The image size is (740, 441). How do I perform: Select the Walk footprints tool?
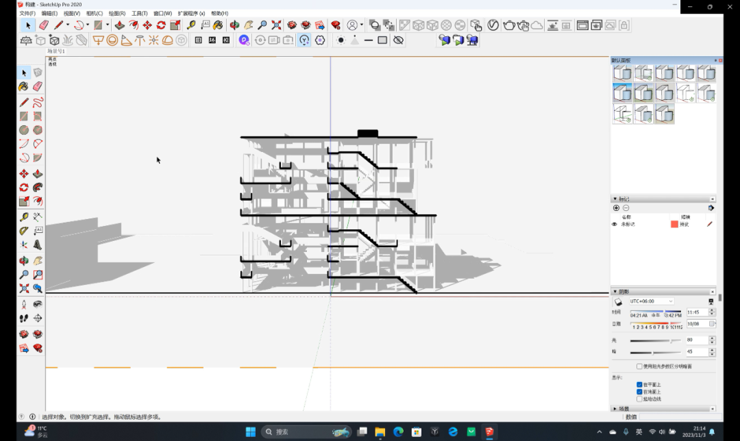pos(24,318)
